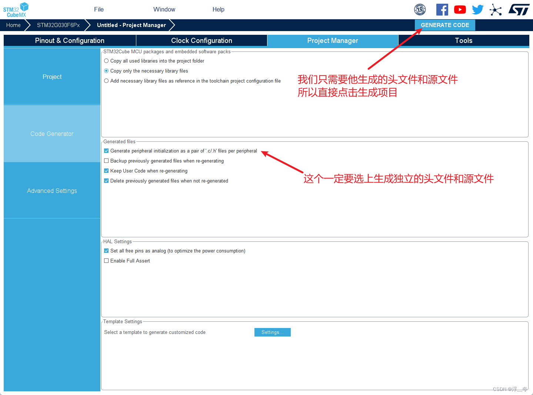
Task: Click Untitled - Project Manager breadcrumb
Action: [131, 25]
